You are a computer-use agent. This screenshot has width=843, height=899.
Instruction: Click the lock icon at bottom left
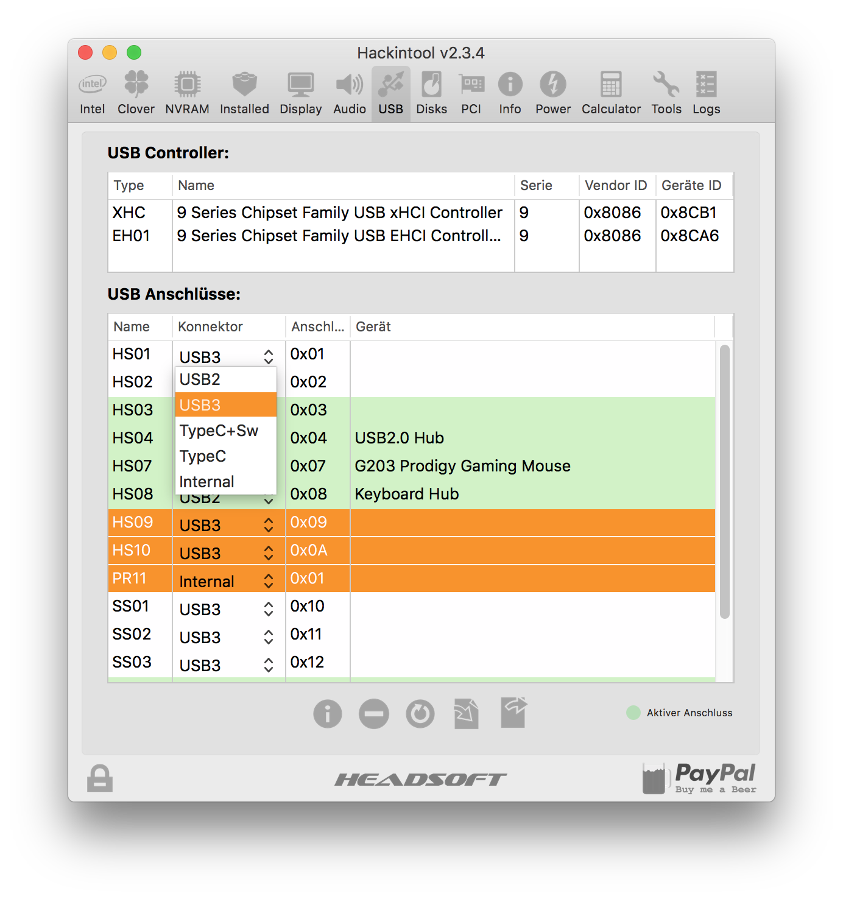pos(100,778)
